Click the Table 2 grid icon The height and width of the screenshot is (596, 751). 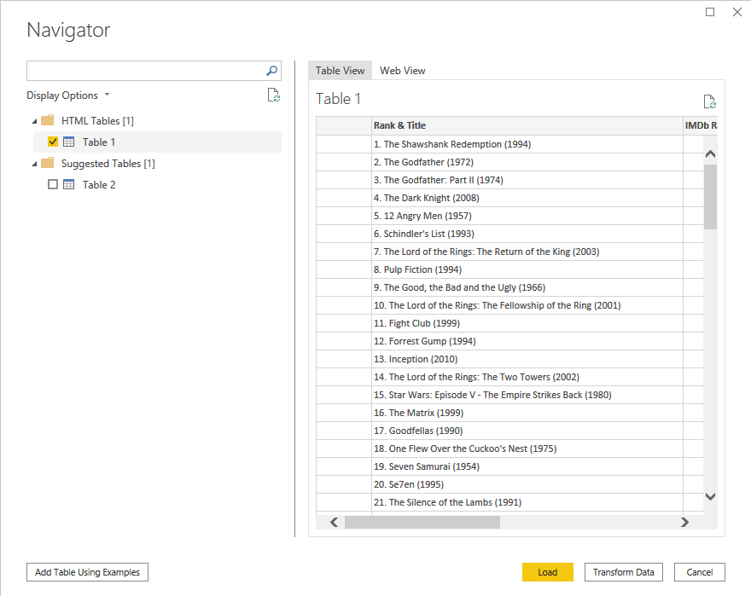click(x=69, y=185)
